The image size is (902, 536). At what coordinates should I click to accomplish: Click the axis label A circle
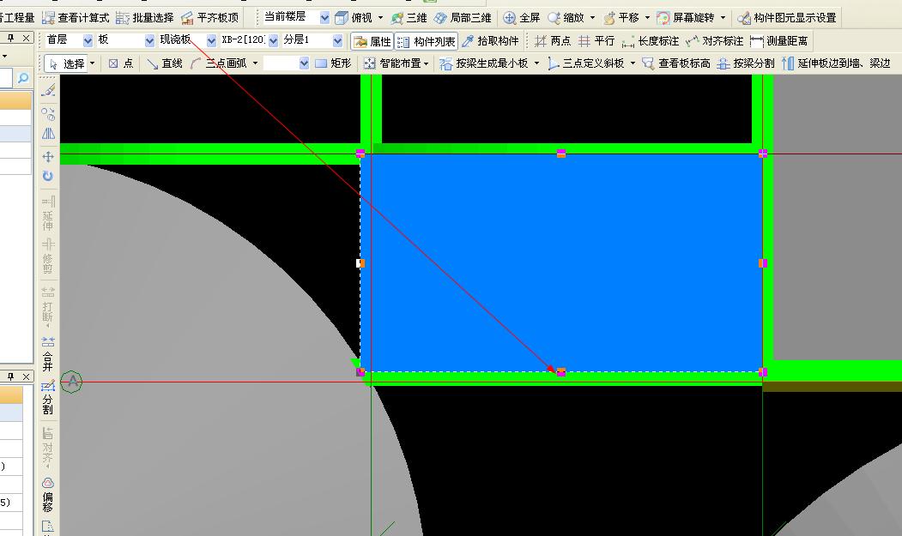pos(71,382)
